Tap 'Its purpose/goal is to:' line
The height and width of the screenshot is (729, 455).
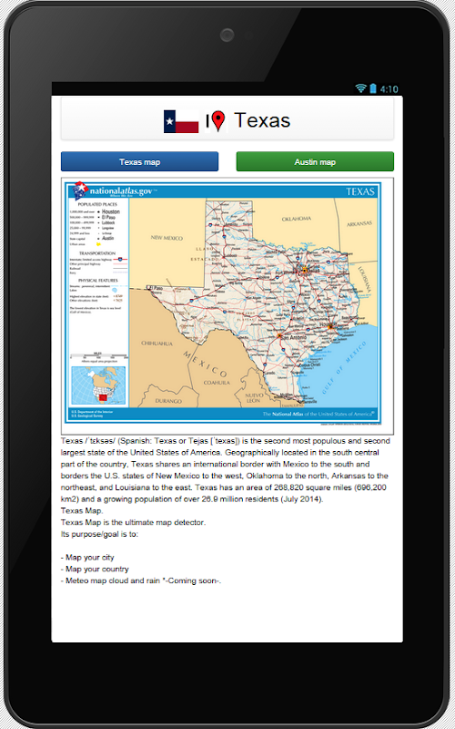pyautogui.click(x=100, y=534)
